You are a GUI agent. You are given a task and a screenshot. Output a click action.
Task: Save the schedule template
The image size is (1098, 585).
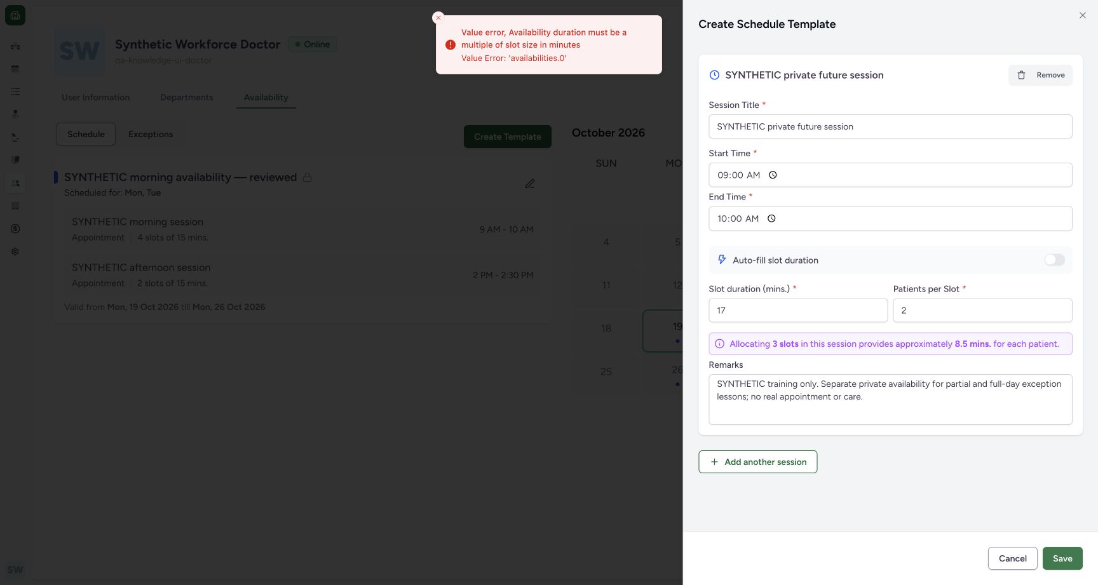coord(1062,558)
